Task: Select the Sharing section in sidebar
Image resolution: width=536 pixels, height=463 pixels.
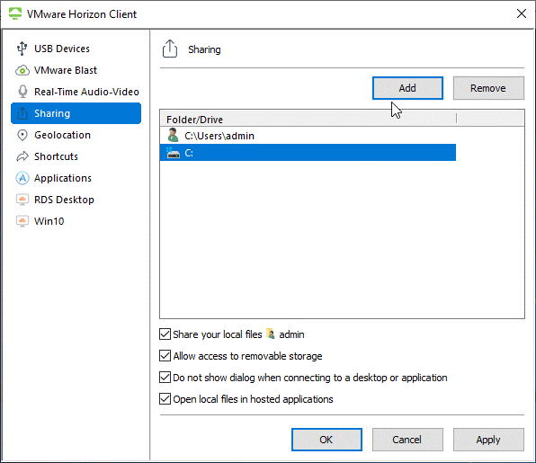Action: 76,113
